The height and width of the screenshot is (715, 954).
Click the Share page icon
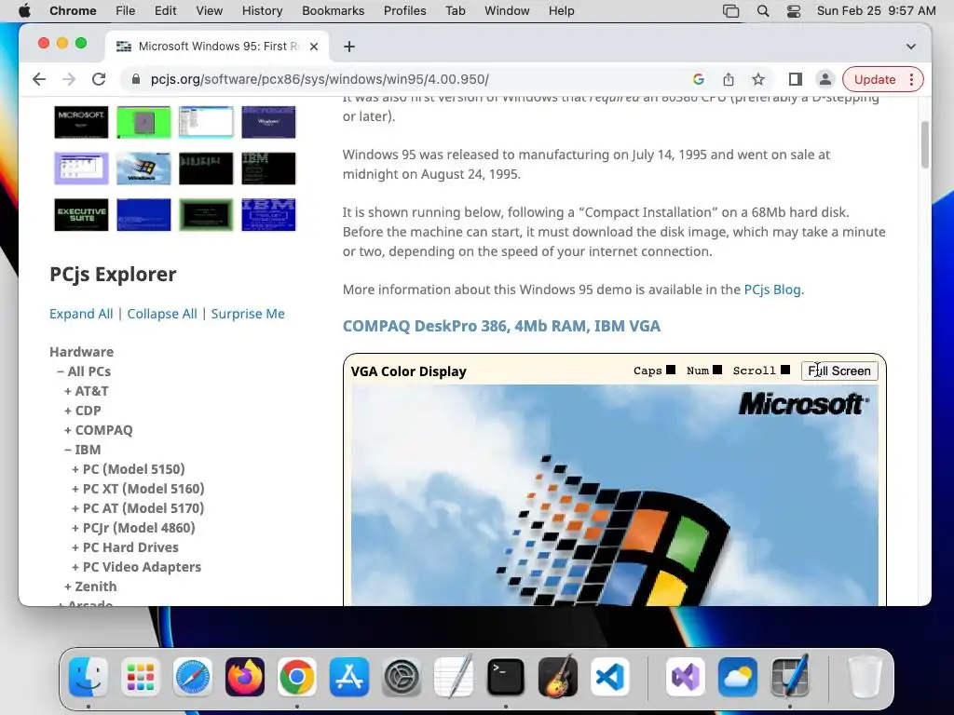click(729, 79)
